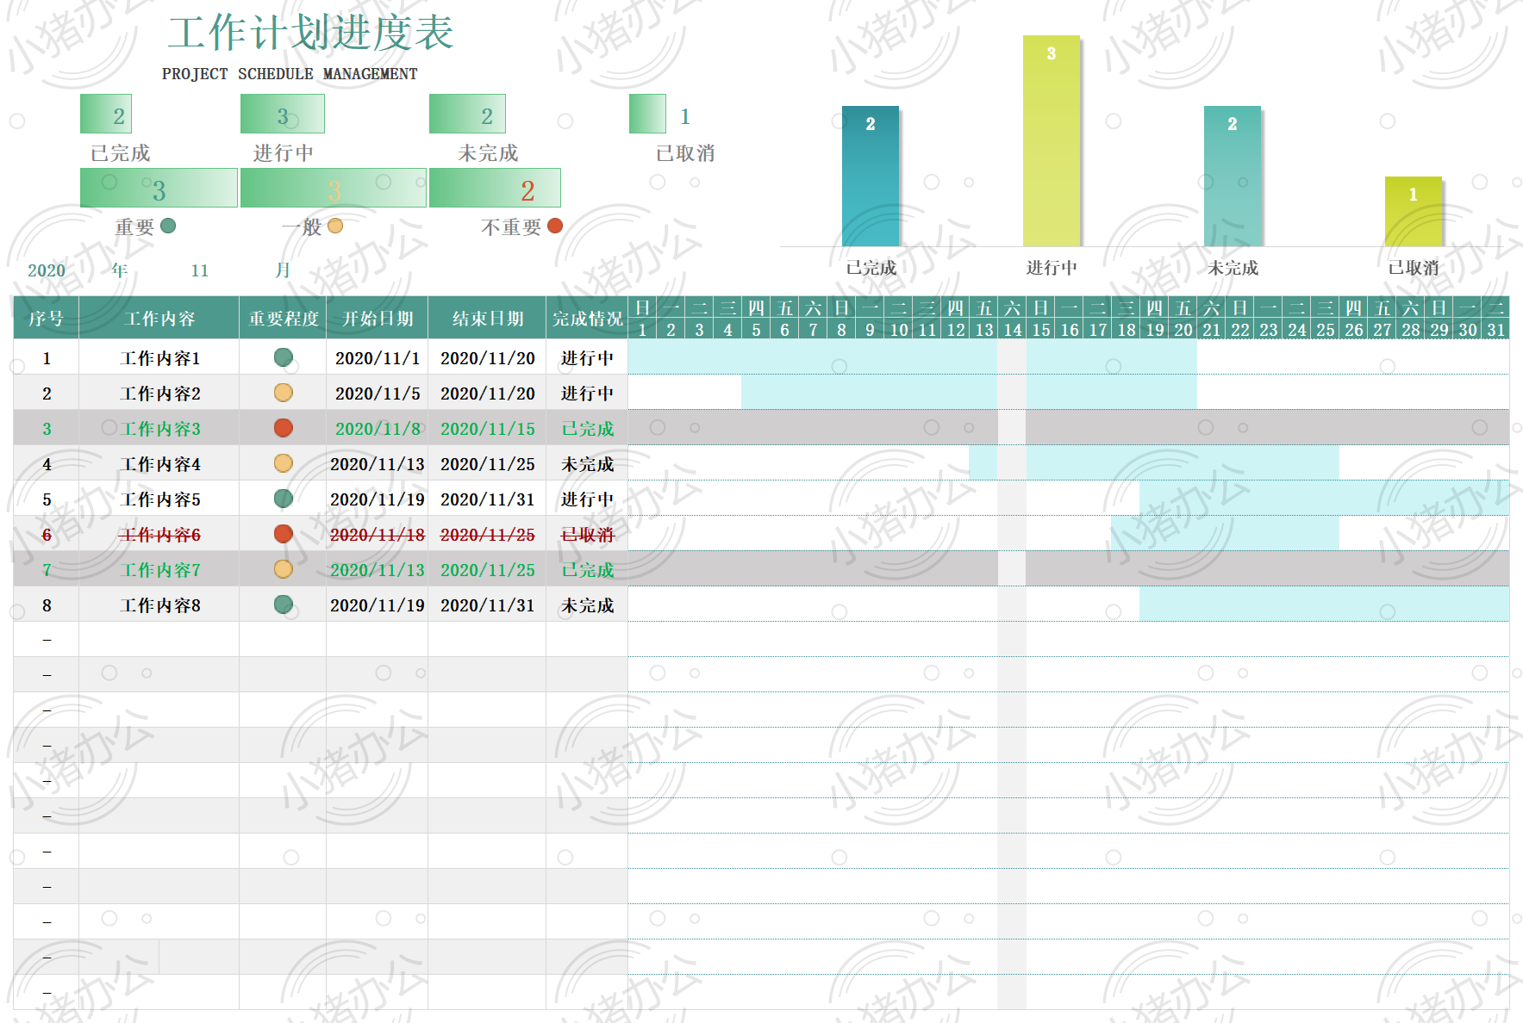Select the 工作内容3 cell
This screenshot has height=1023, width=1523.
(159, 428)
